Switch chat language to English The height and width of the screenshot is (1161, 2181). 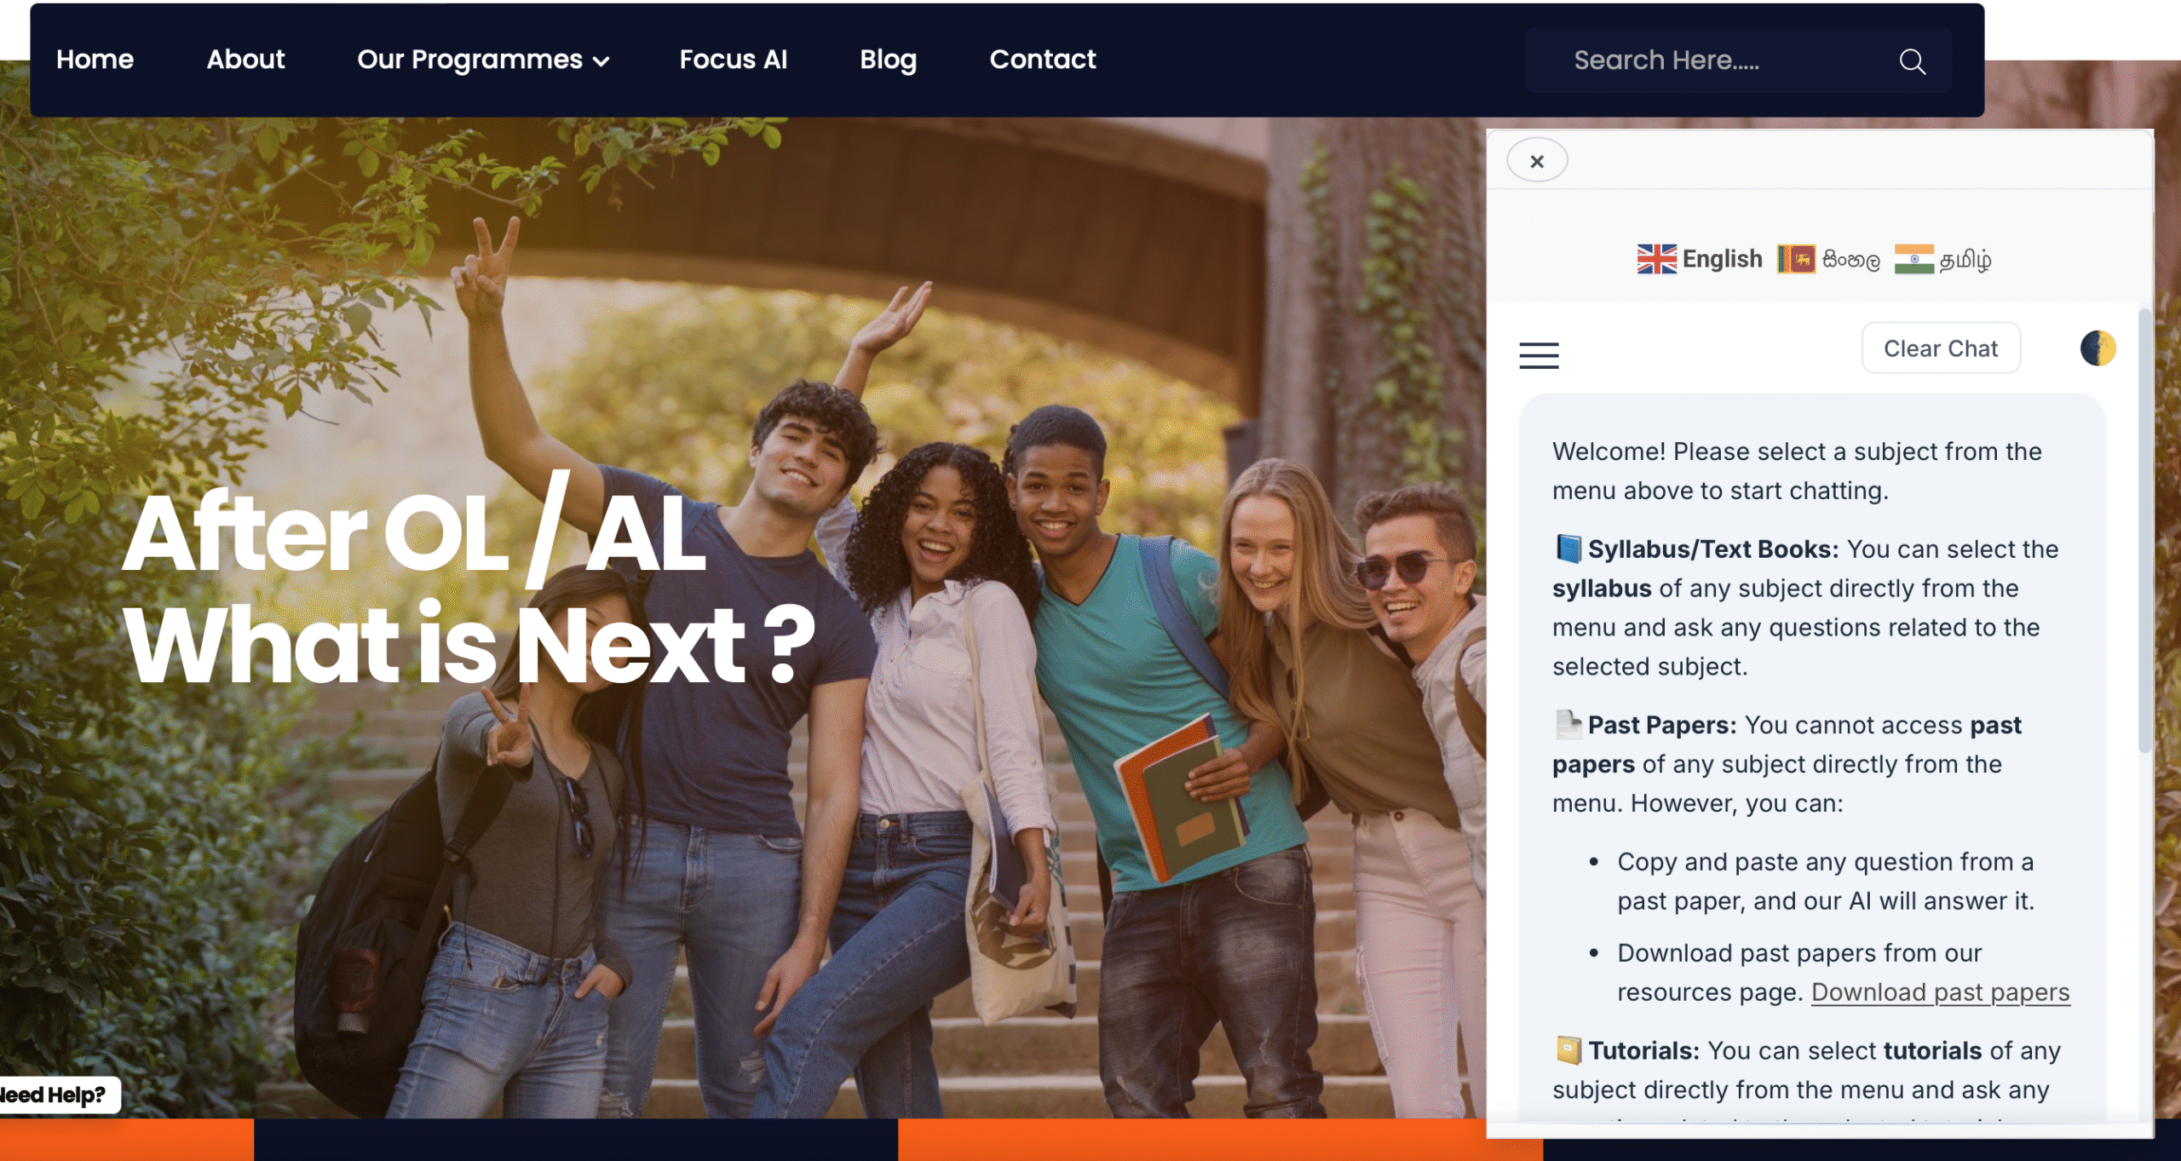(1722, 259)
